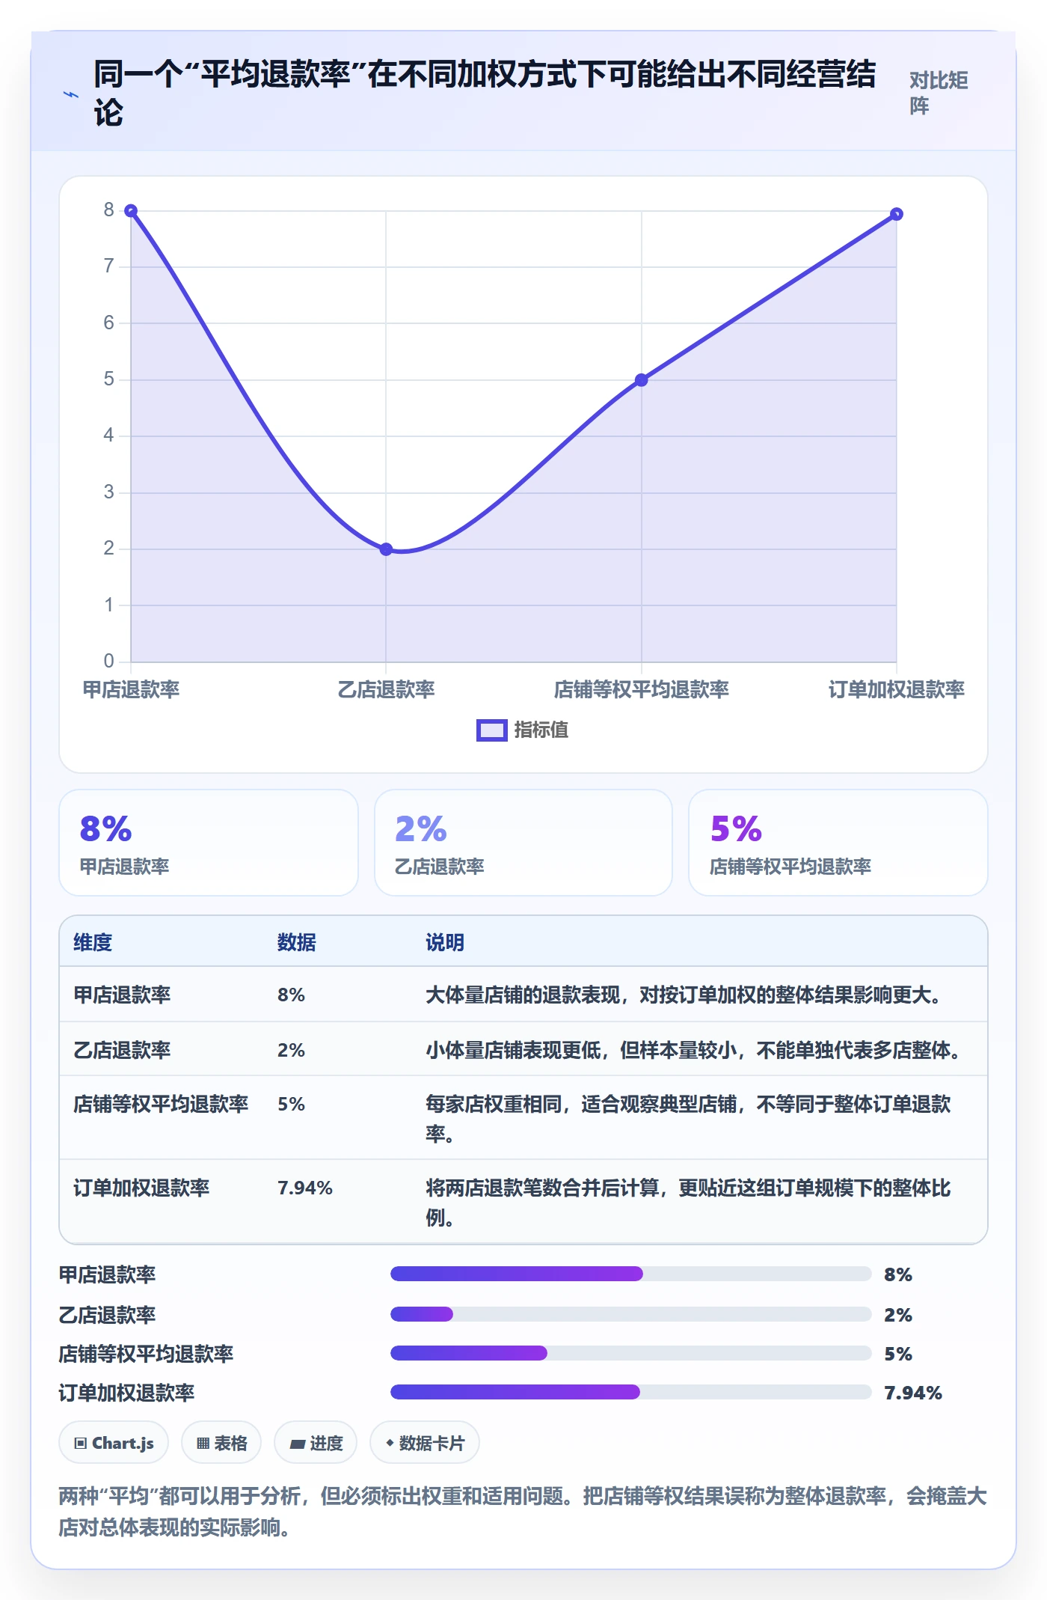Click the 指标值 legend label

point(541,730)
